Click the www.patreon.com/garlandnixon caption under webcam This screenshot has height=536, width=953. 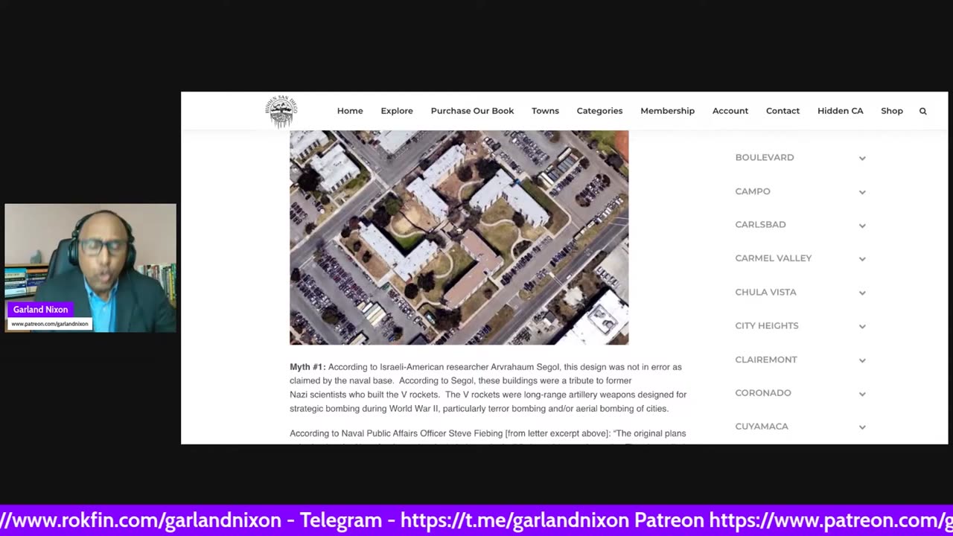50,324
